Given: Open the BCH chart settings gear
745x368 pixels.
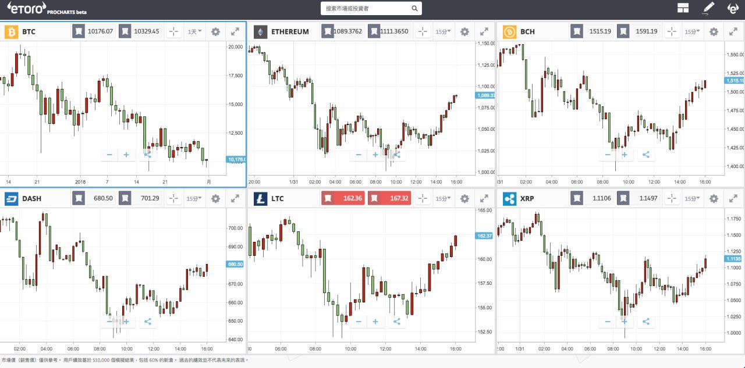Looking at the screenshot, I should pos(714,31).
